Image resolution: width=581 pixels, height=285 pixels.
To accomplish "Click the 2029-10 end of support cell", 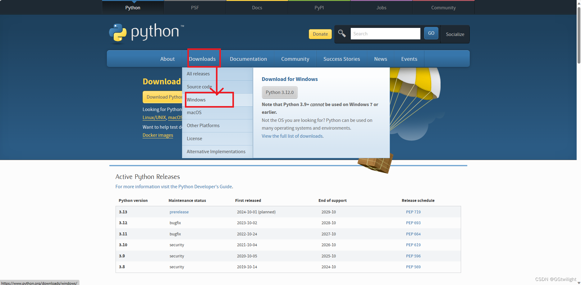I will click(329, 212).
